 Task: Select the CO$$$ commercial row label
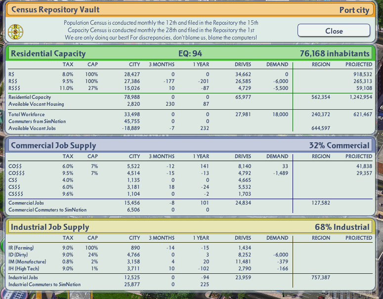click(16, 173)
